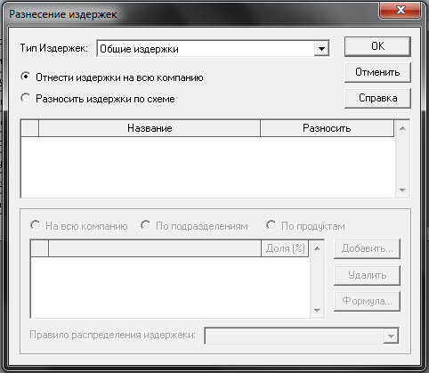Click the disabled Формула... button
The image size is (429, 373).
367,301
